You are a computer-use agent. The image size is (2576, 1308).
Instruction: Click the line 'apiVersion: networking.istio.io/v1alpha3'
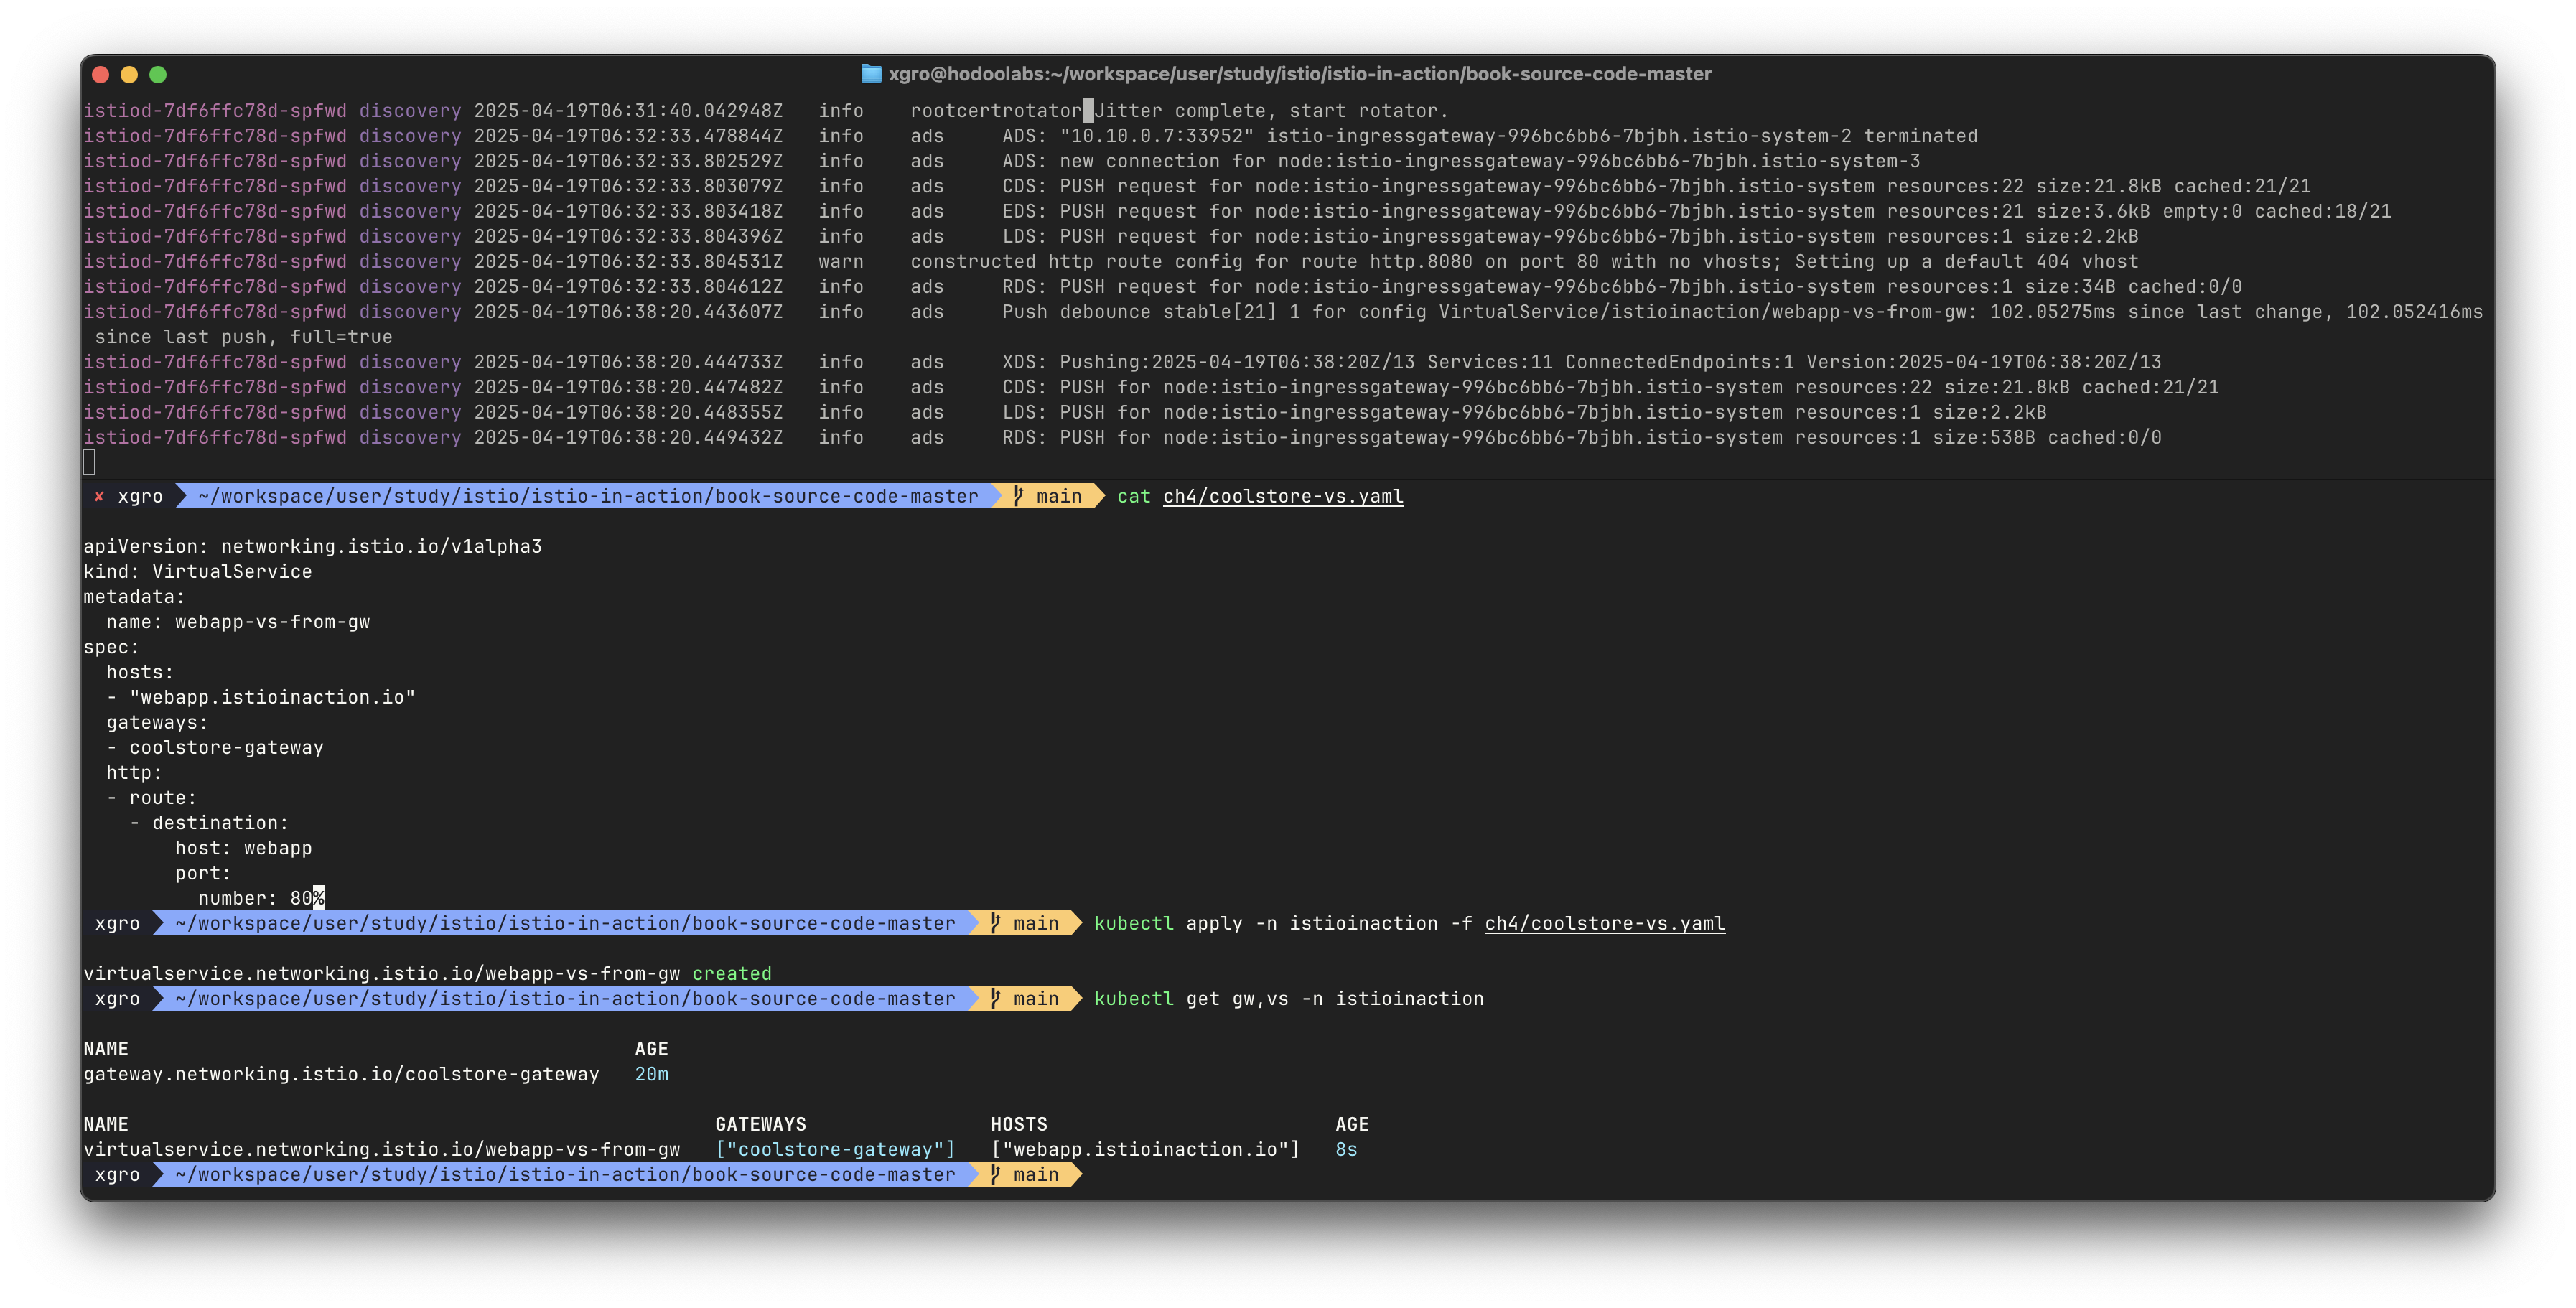(x=312, y=546)
